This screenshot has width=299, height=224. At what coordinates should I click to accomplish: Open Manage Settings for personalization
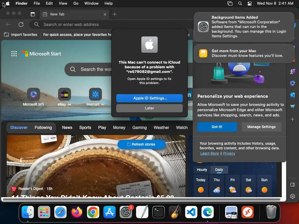pyautogui.click(x=261, y=127)
